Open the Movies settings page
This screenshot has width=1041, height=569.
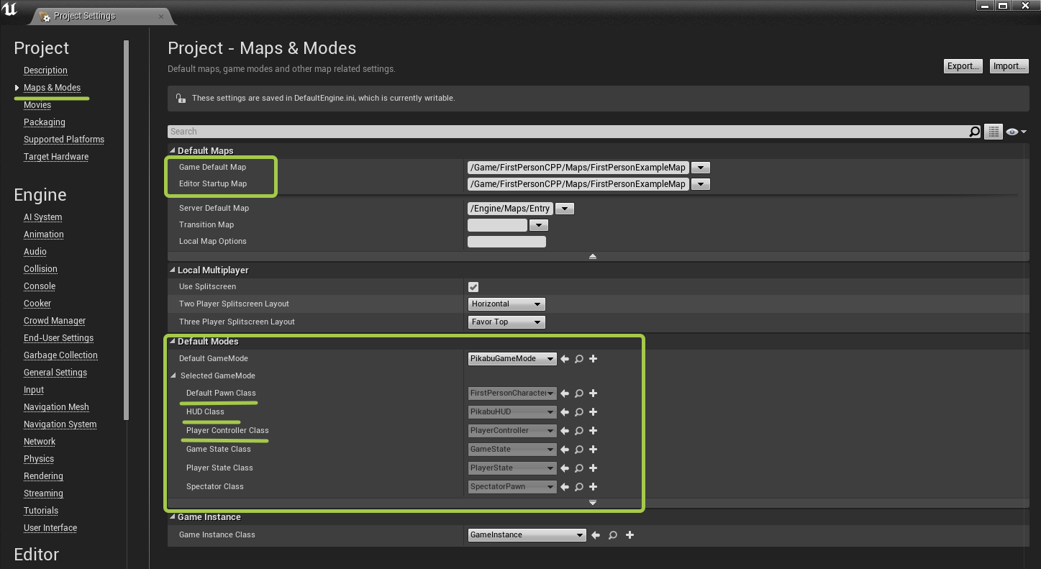click(37, 105)
